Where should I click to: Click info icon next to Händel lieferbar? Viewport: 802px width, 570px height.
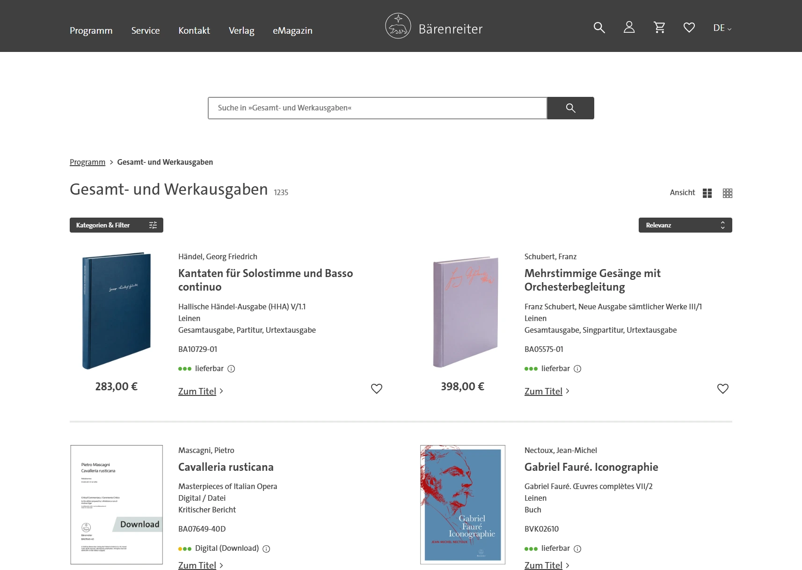231,369
